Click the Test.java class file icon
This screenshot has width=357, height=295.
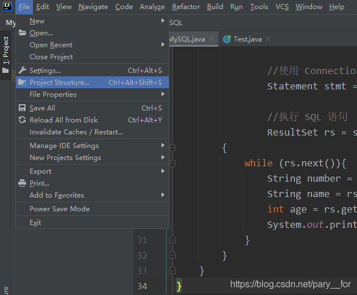click(x=227, y=39)
